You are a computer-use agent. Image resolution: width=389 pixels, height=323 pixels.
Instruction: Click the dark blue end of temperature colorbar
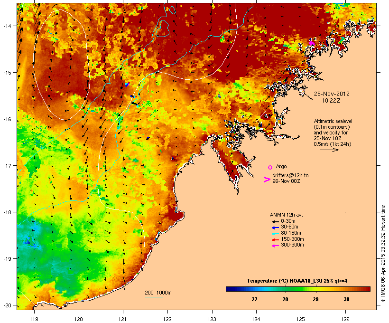pos(230,289)
